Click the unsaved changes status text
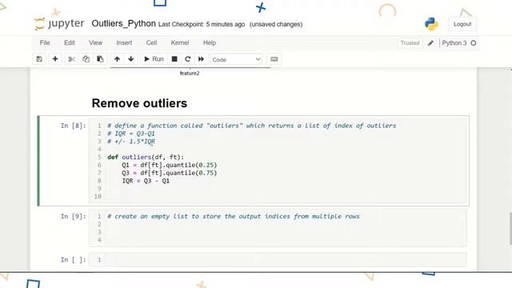The height and width of the screenshot is (288, 512). [x=276, y=25]
